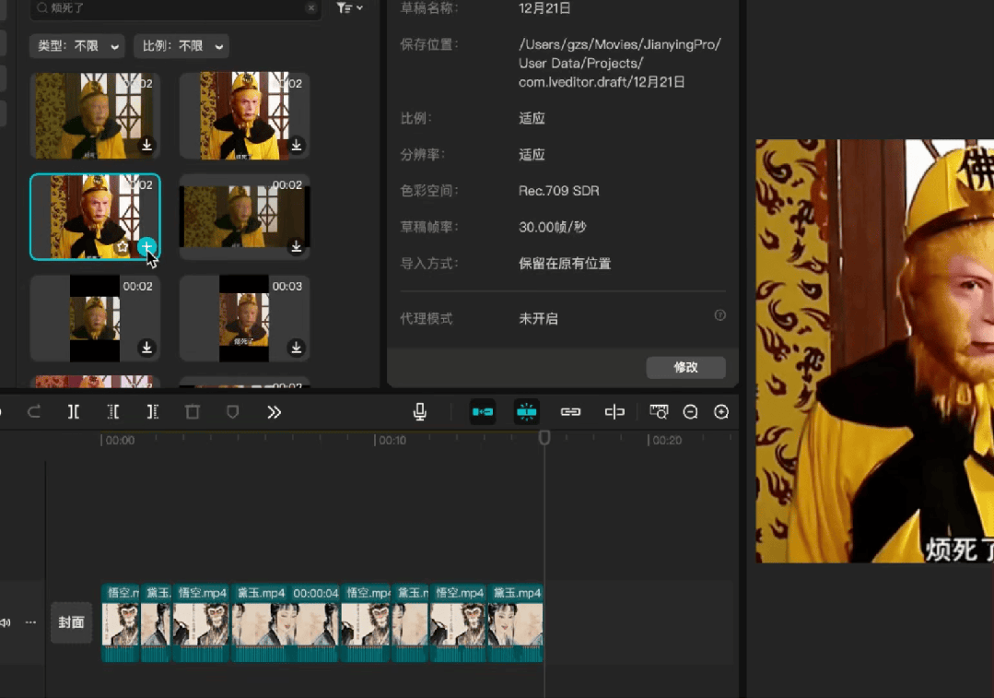
Task: Favorite the highlighted clip with star icon
Action: pyautogui.click(x=123, y=247)
